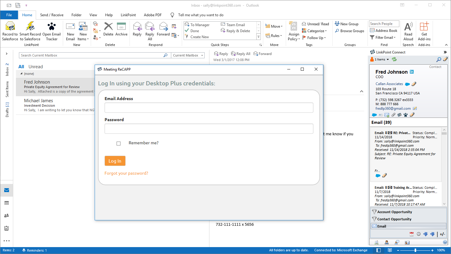Image resolution: width=451 pixels, height=254 pixels.
Task: Click Callan Associates company link
Action: point(389,84)
